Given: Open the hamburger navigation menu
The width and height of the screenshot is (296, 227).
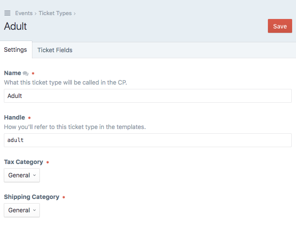Looking at the screenshot, I should [7, 13].
